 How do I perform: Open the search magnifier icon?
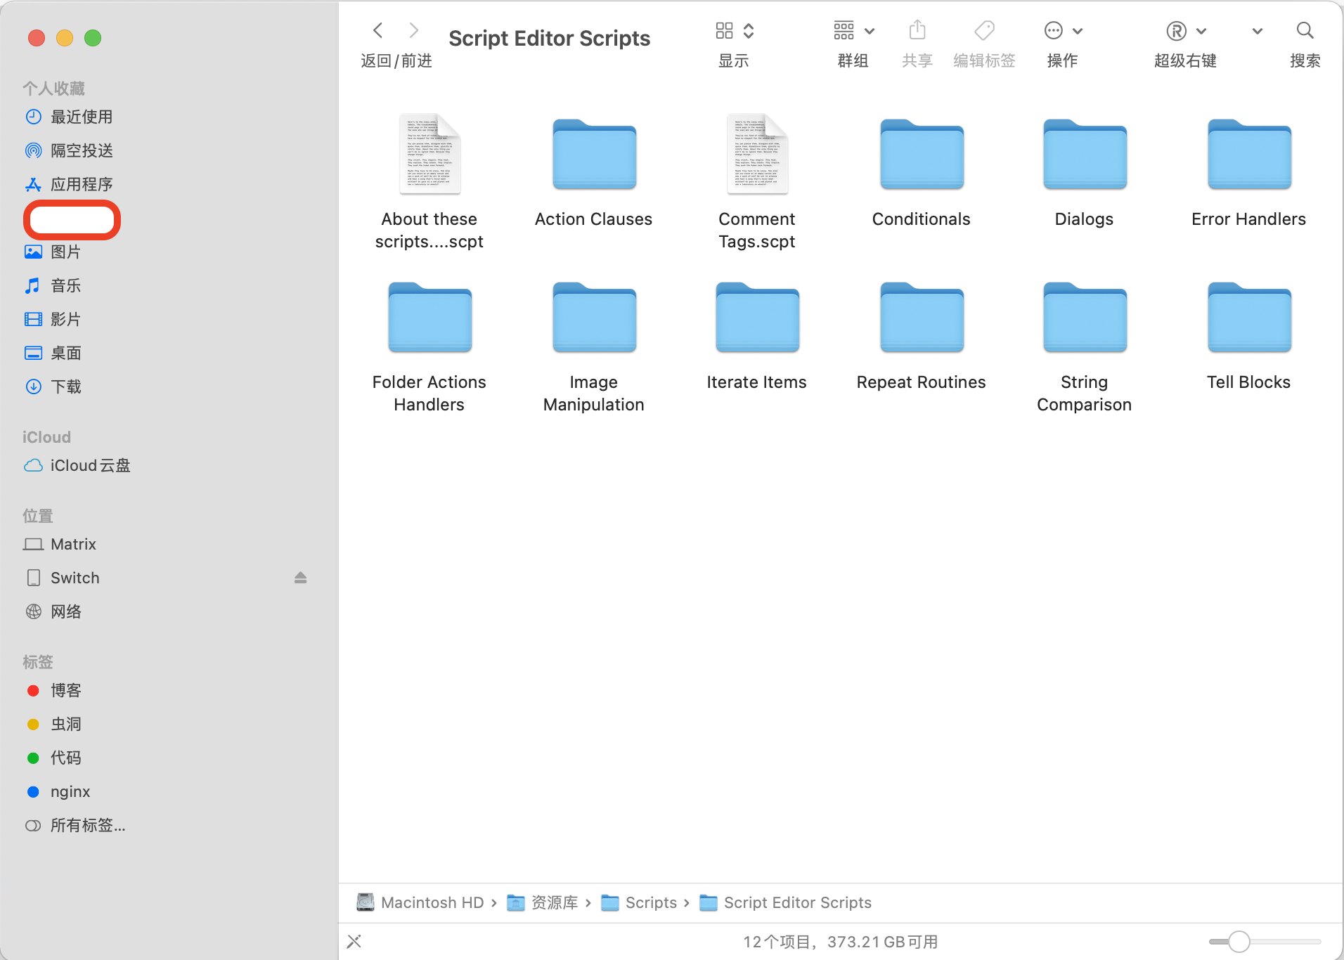1305,30
